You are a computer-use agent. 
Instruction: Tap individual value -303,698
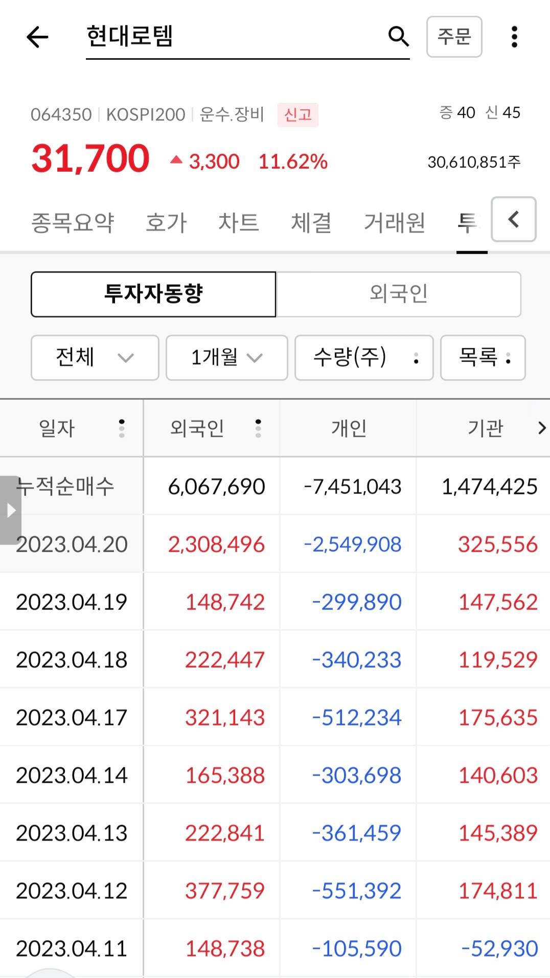click(x=357, y=776)
